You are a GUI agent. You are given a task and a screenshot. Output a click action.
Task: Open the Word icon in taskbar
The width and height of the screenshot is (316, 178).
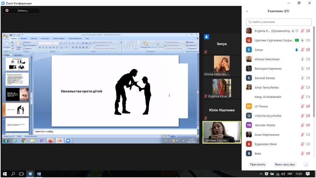click(39, 174)
